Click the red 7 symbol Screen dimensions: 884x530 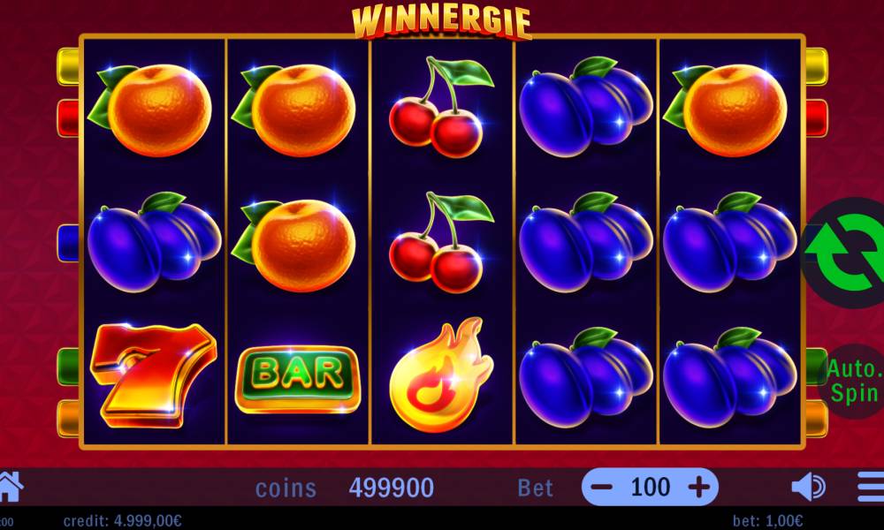coord(153,375)
